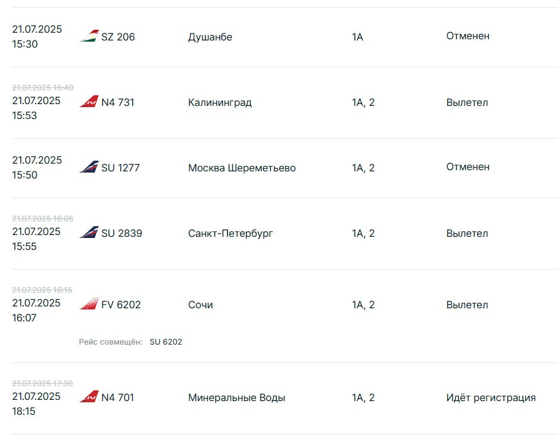Click the Rossiya tail icon beside FV 6202
This screenshot has width=558, height=435.
tap(89, 303)
